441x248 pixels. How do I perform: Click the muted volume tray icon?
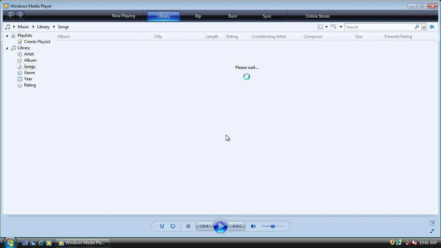pyautogui.click(x=414, y=242)
